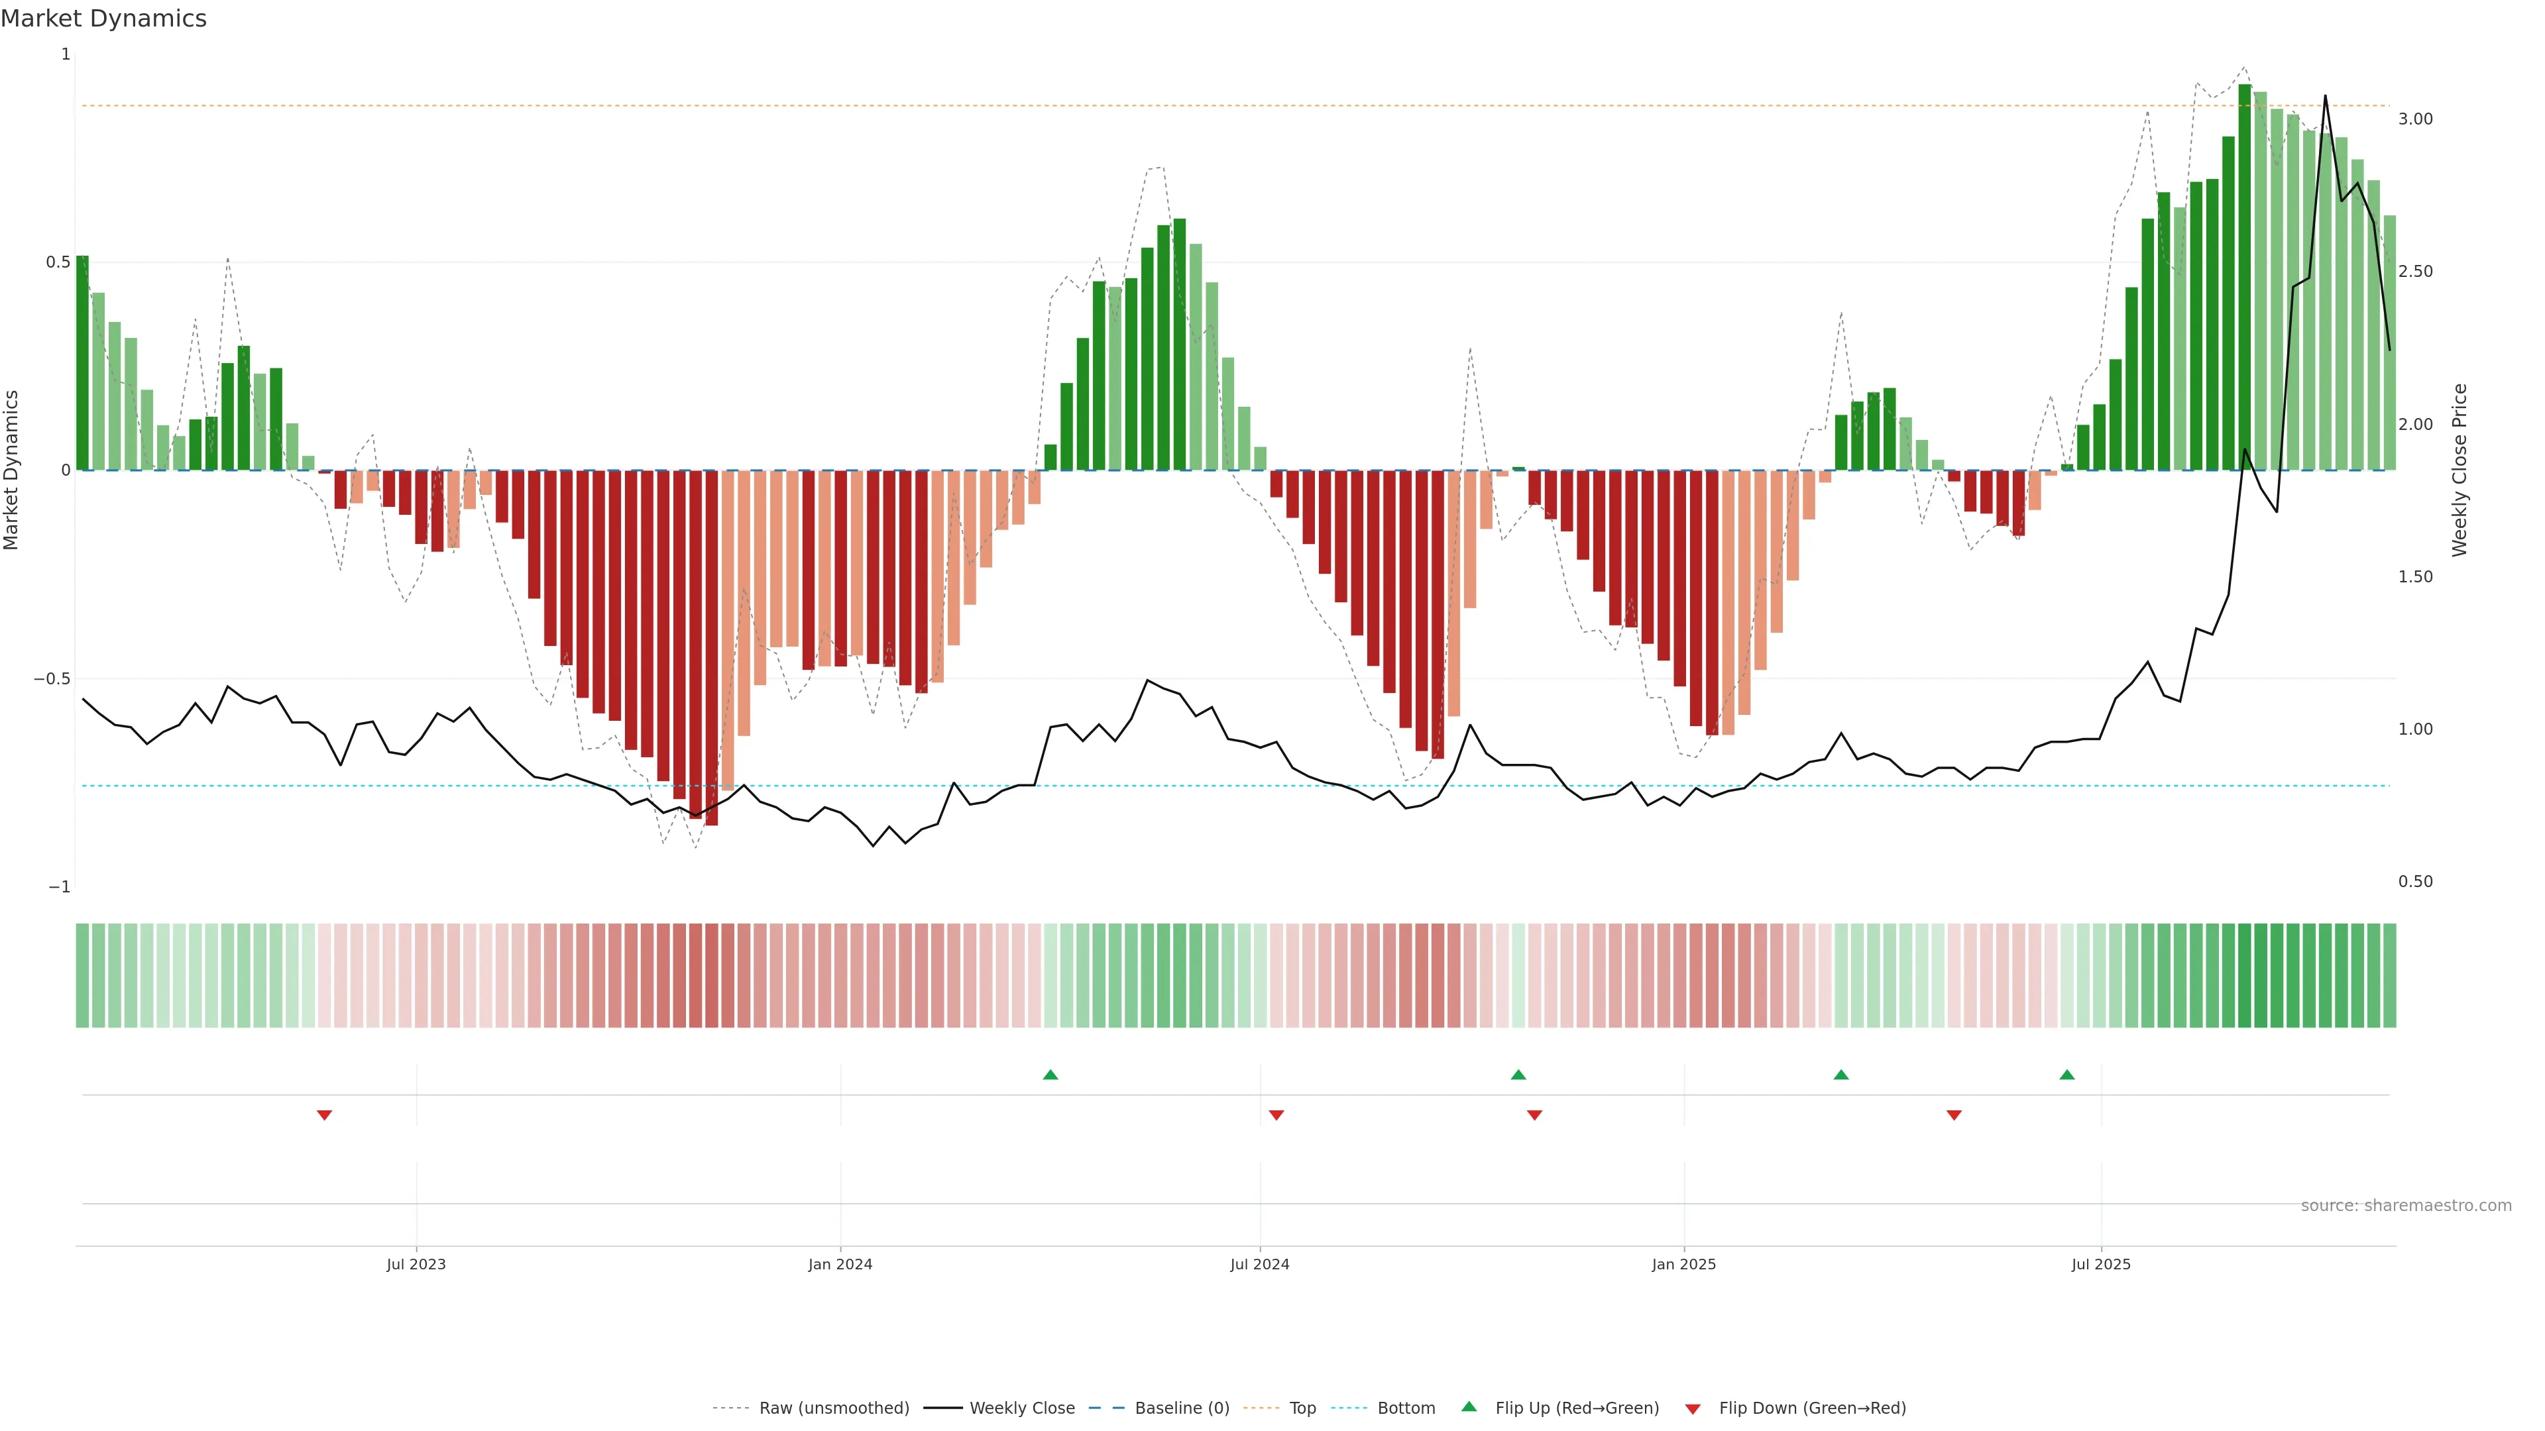
Task: Click the Weekly Close Price axis title
Action: 2459,470
